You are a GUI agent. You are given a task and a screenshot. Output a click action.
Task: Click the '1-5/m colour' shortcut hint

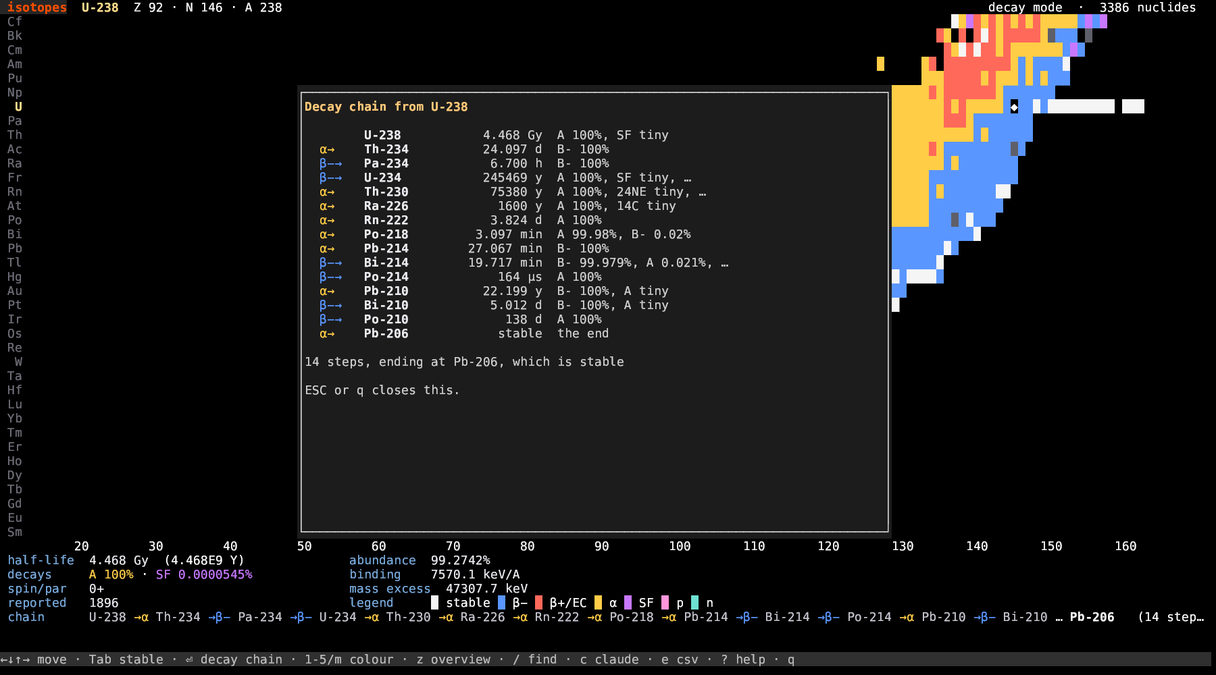click(x=349, y=659)
